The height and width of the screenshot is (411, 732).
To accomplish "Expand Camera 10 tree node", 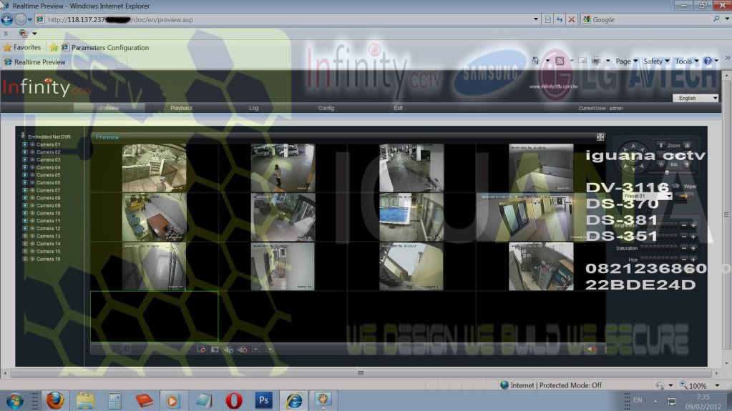I will coord(25,213).
